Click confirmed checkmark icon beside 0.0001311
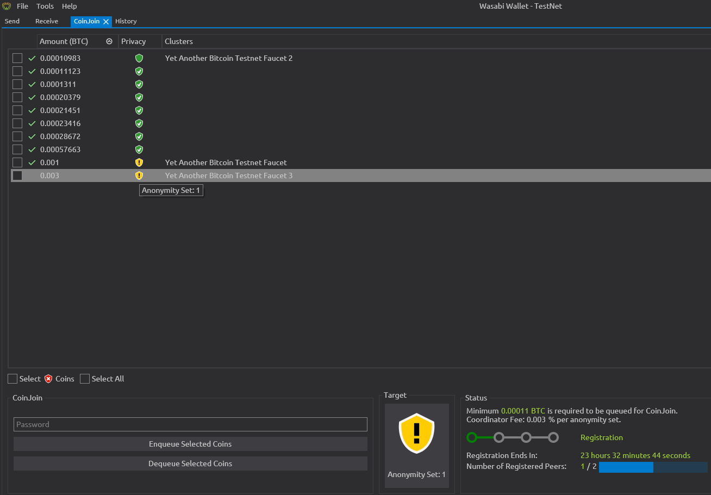Viewport: 711px width, 495px height. tap(32, 84)
